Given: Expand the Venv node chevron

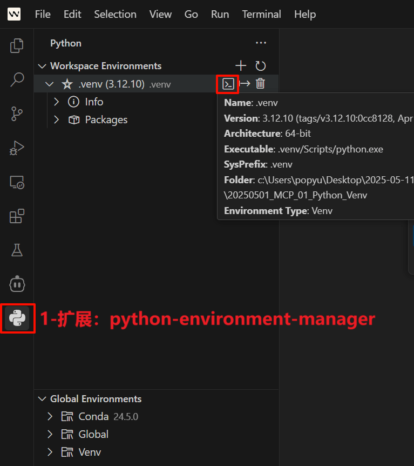Looking at the screenshot, I should pyautogui.click(x=50, y=452).
